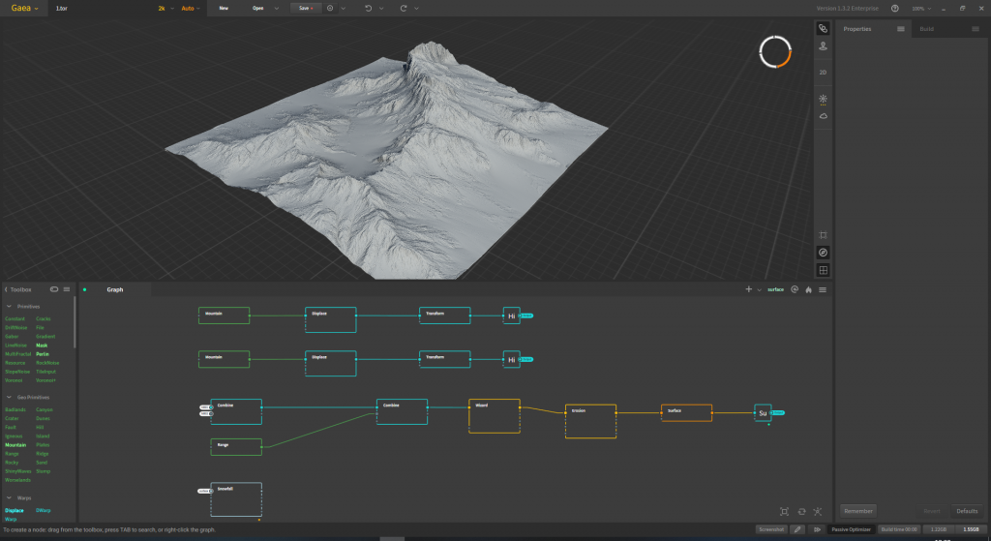Image resolution: width=991 pixels, height=541 pixels.
Task: Click the pencil icon in the status bar
Action: coord(797,529)
